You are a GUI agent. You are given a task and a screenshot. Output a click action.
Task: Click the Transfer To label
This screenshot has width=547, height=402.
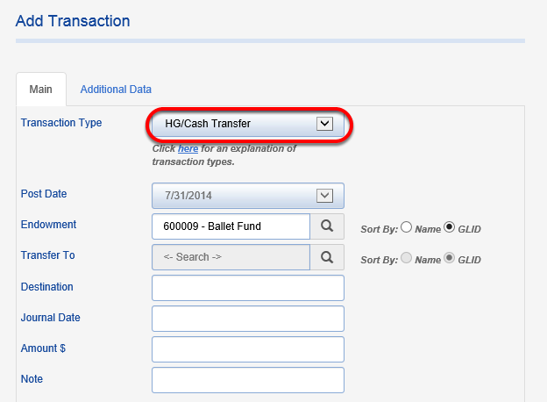click(x=48, y=255)
